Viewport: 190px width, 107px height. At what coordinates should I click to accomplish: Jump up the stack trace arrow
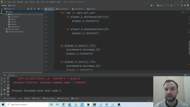click(8, 78)
